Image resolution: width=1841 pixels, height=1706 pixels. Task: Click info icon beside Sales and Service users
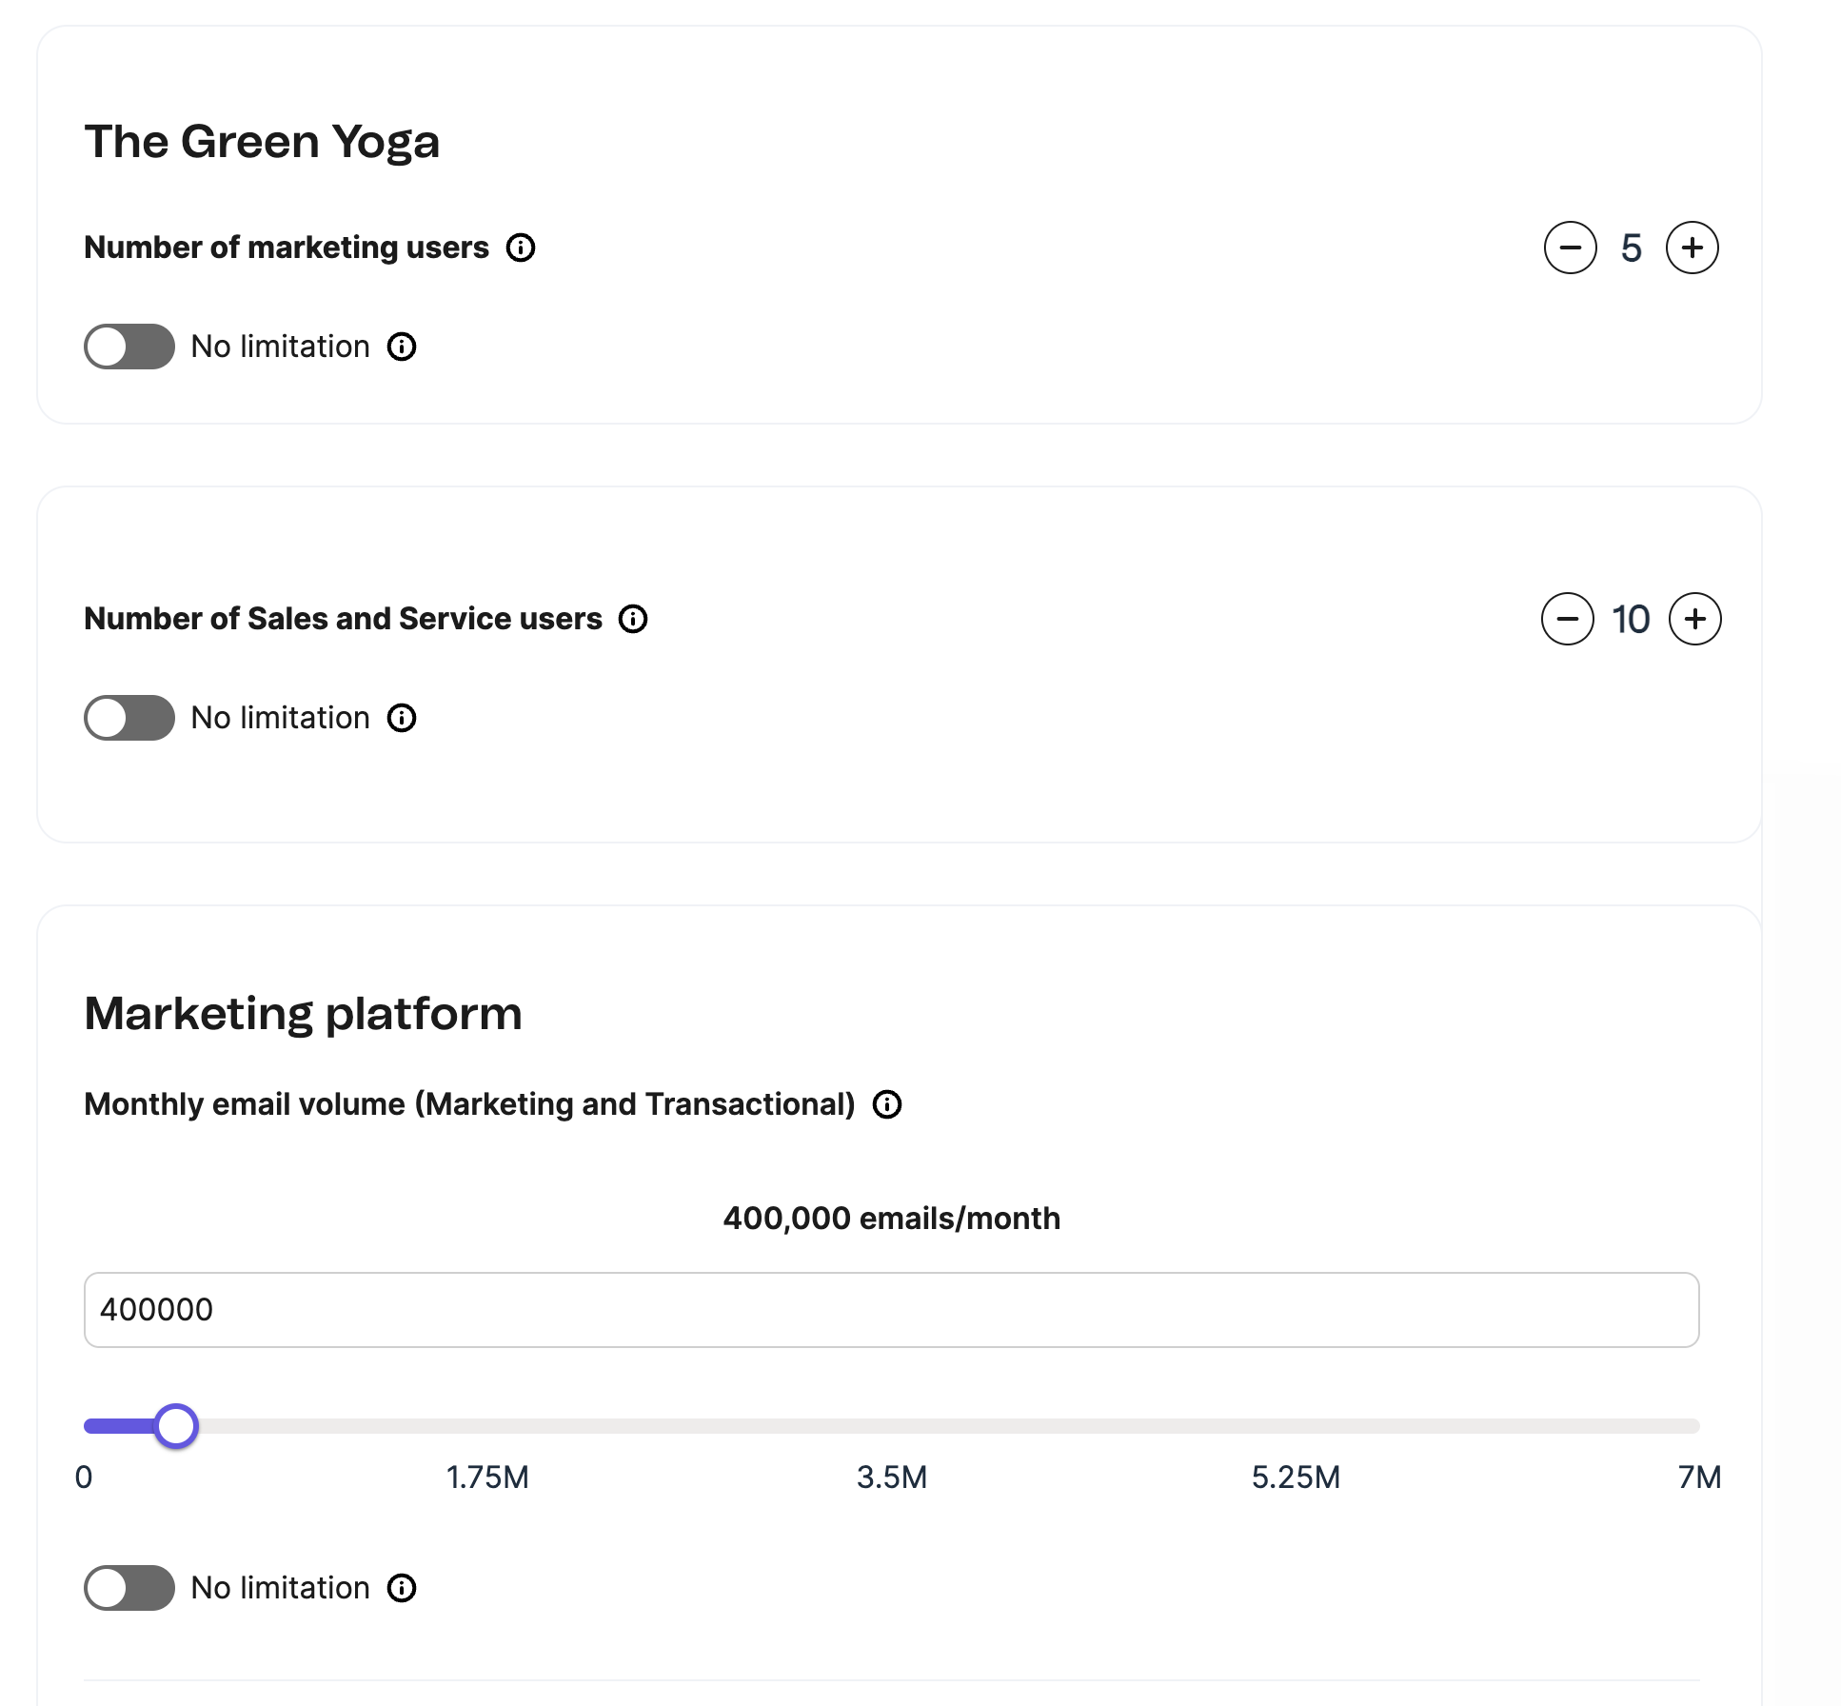(x=633, y=619)
